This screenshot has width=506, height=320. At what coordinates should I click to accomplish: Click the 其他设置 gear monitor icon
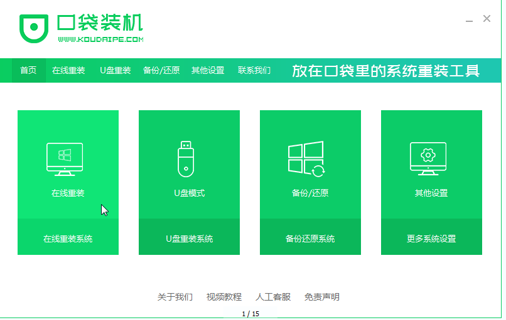[x=428, y=158]
